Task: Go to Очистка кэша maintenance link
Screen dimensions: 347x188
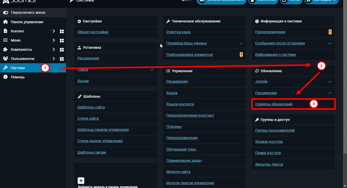Action: (178, 32)
